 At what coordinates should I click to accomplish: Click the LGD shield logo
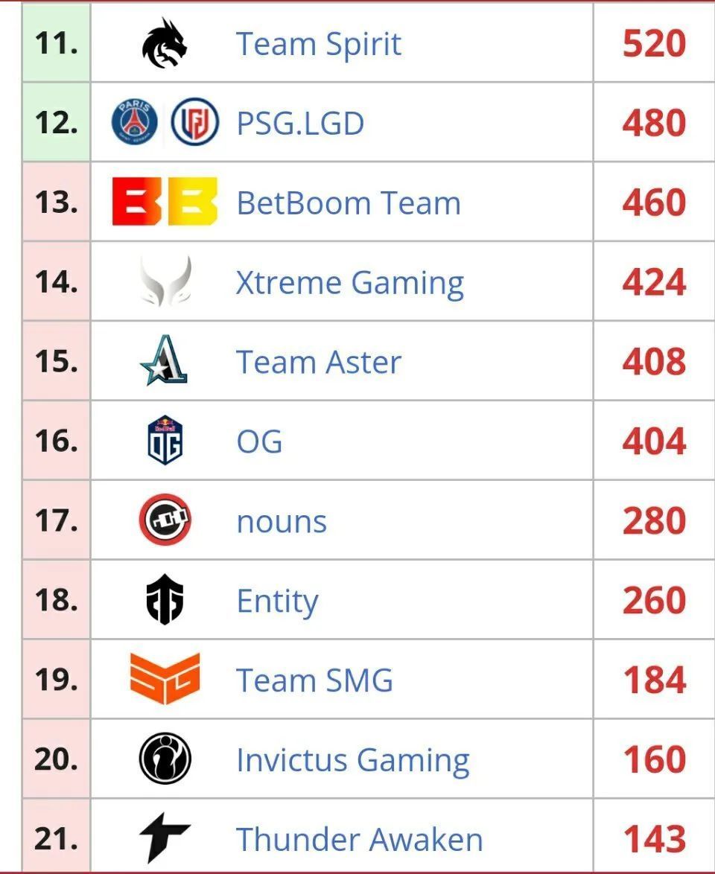pyautogui.click(x=194, y=122)
